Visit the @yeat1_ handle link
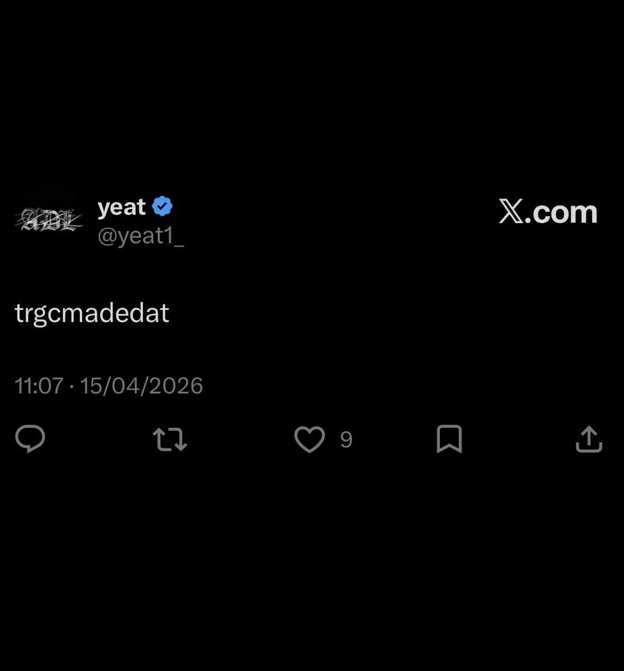This screenshot has height=671, width=624. pos(140,237)
